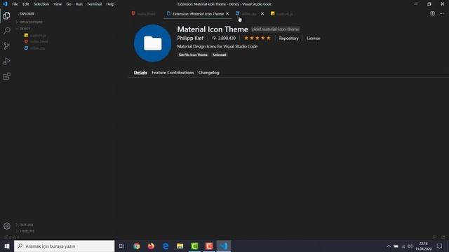Open the Help menu
This screenshot has width=449, height=252.
click(110, 4)
